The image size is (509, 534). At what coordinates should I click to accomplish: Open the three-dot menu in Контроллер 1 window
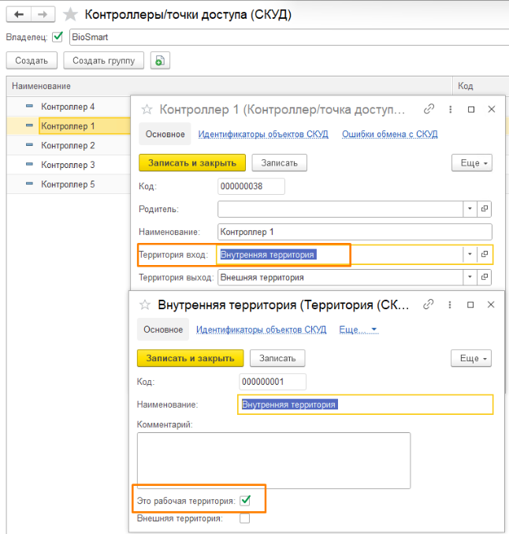coord(450,110)
